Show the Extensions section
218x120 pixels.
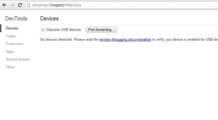pos(15,44)
